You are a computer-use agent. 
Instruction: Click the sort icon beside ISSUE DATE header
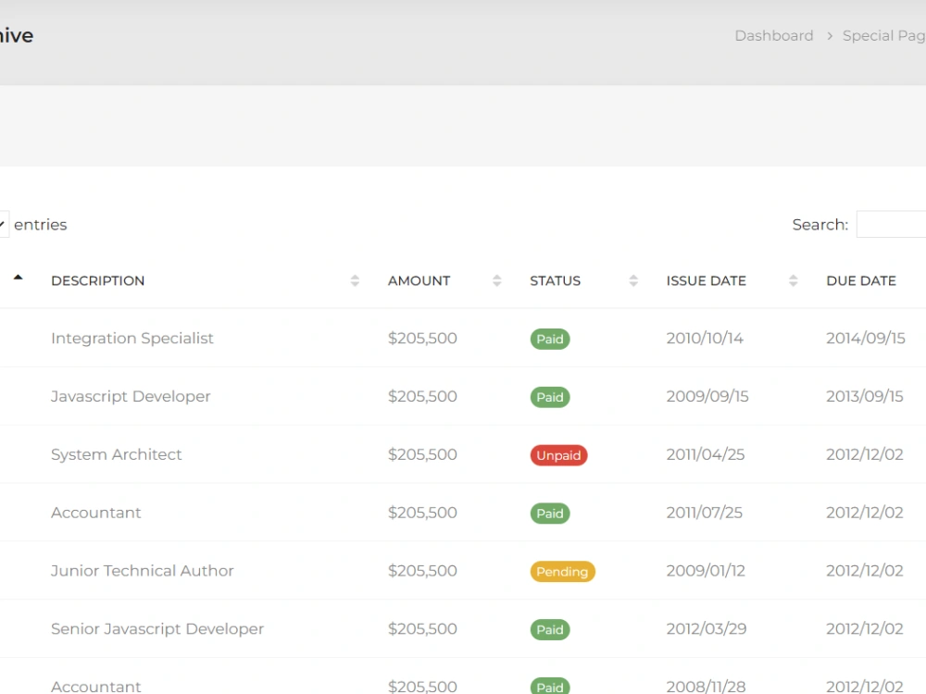793,280
